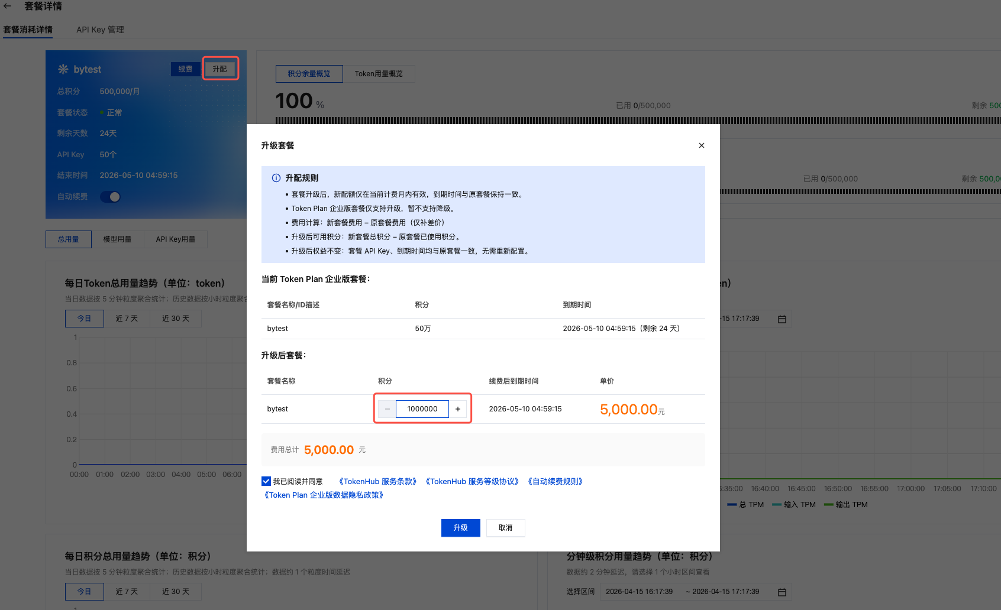Open the 《TokenHub 服务条款》 link

tap(378, 482)
